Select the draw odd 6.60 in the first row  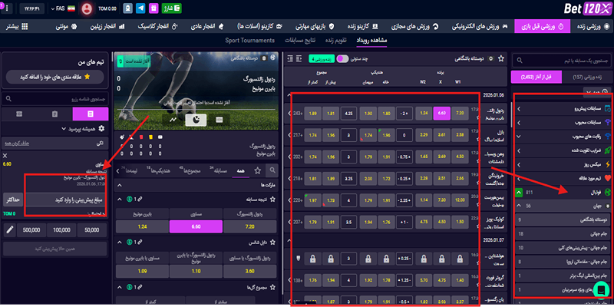click(x=442, y=113)
